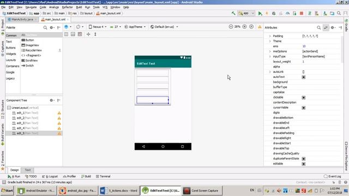349x196 pixels.
Task: Open the Nexus 4 device dropdown
Action: click(98, 27)
